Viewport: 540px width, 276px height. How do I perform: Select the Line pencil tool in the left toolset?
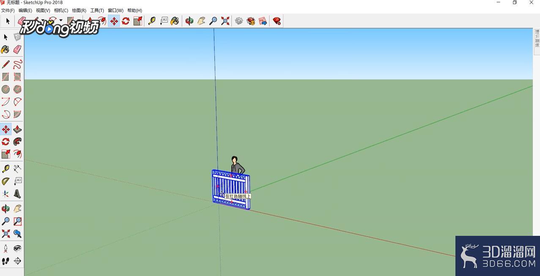[5, 64]
